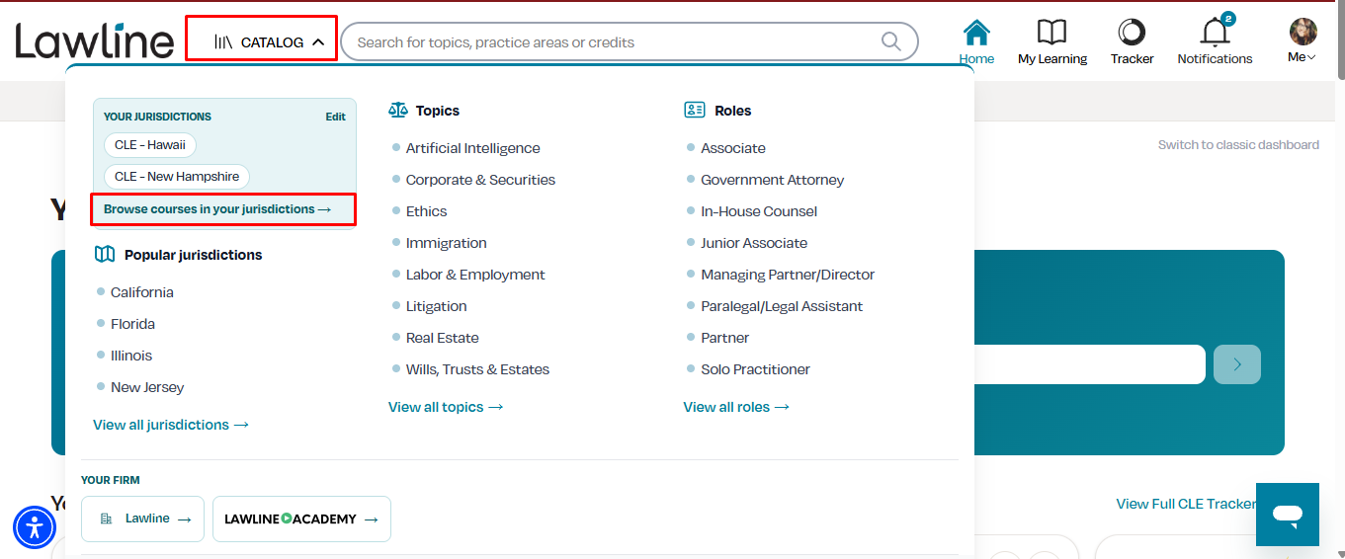Image resolution: width=1345 pixels, height=559 pixels.
Task: Select the Artificial Intelligence topic
Action: click(472, 148)
